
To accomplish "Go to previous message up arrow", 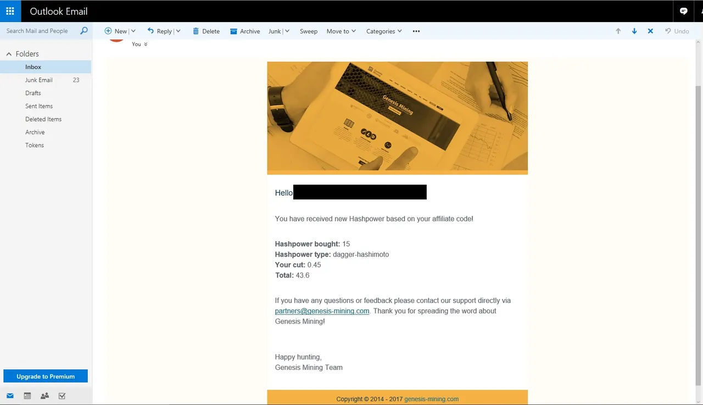I will click(x=618, y=31).
